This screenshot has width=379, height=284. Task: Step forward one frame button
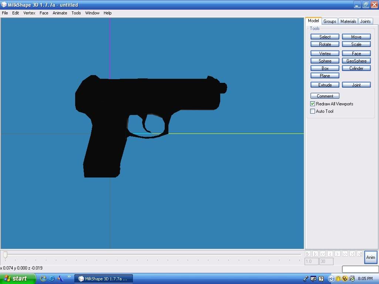click(338, 254)
